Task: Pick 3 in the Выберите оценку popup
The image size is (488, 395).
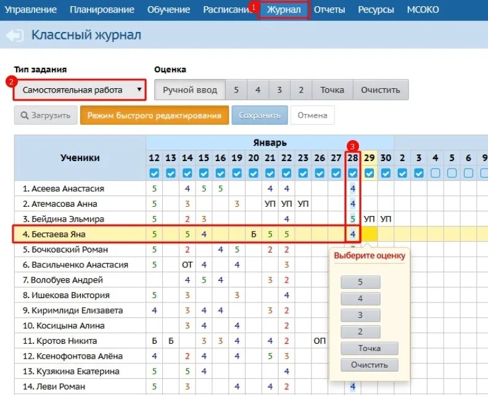Action: [x=360, y=315]
